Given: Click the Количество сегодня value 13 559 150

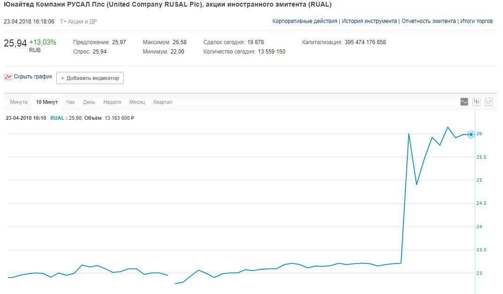Looking at the screenshot, I should point(271,51).
